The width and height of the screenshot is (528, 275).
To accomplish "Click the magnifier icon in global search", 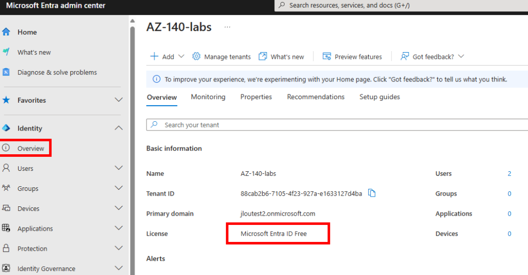I will [x=282, y=5].
